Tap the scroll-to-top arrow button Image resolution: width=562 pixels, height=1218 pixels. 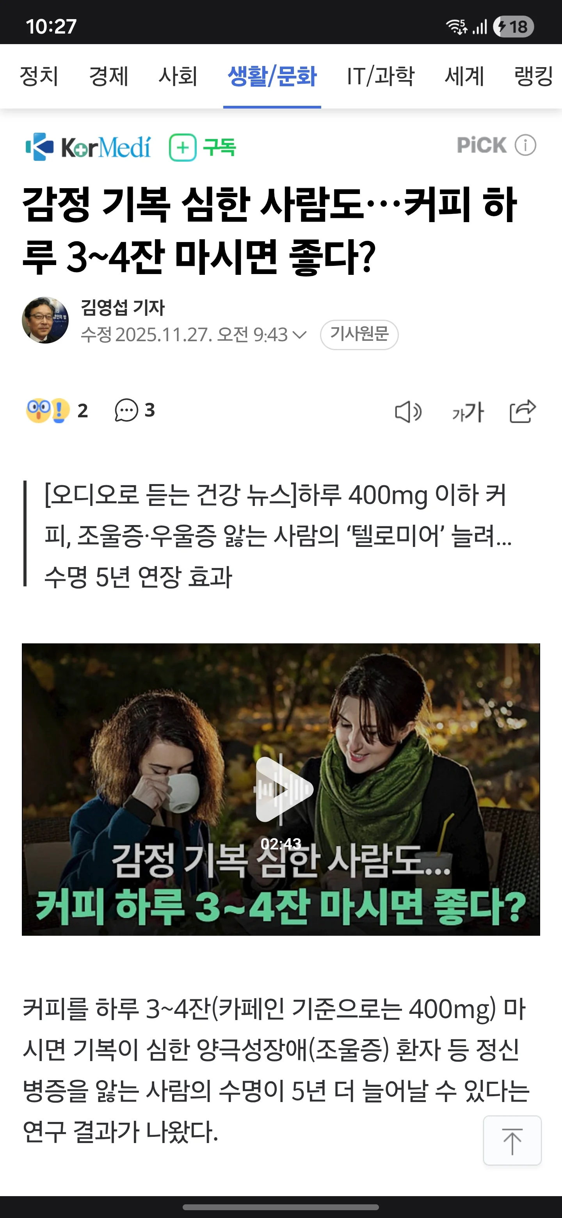click(512, 1140)
